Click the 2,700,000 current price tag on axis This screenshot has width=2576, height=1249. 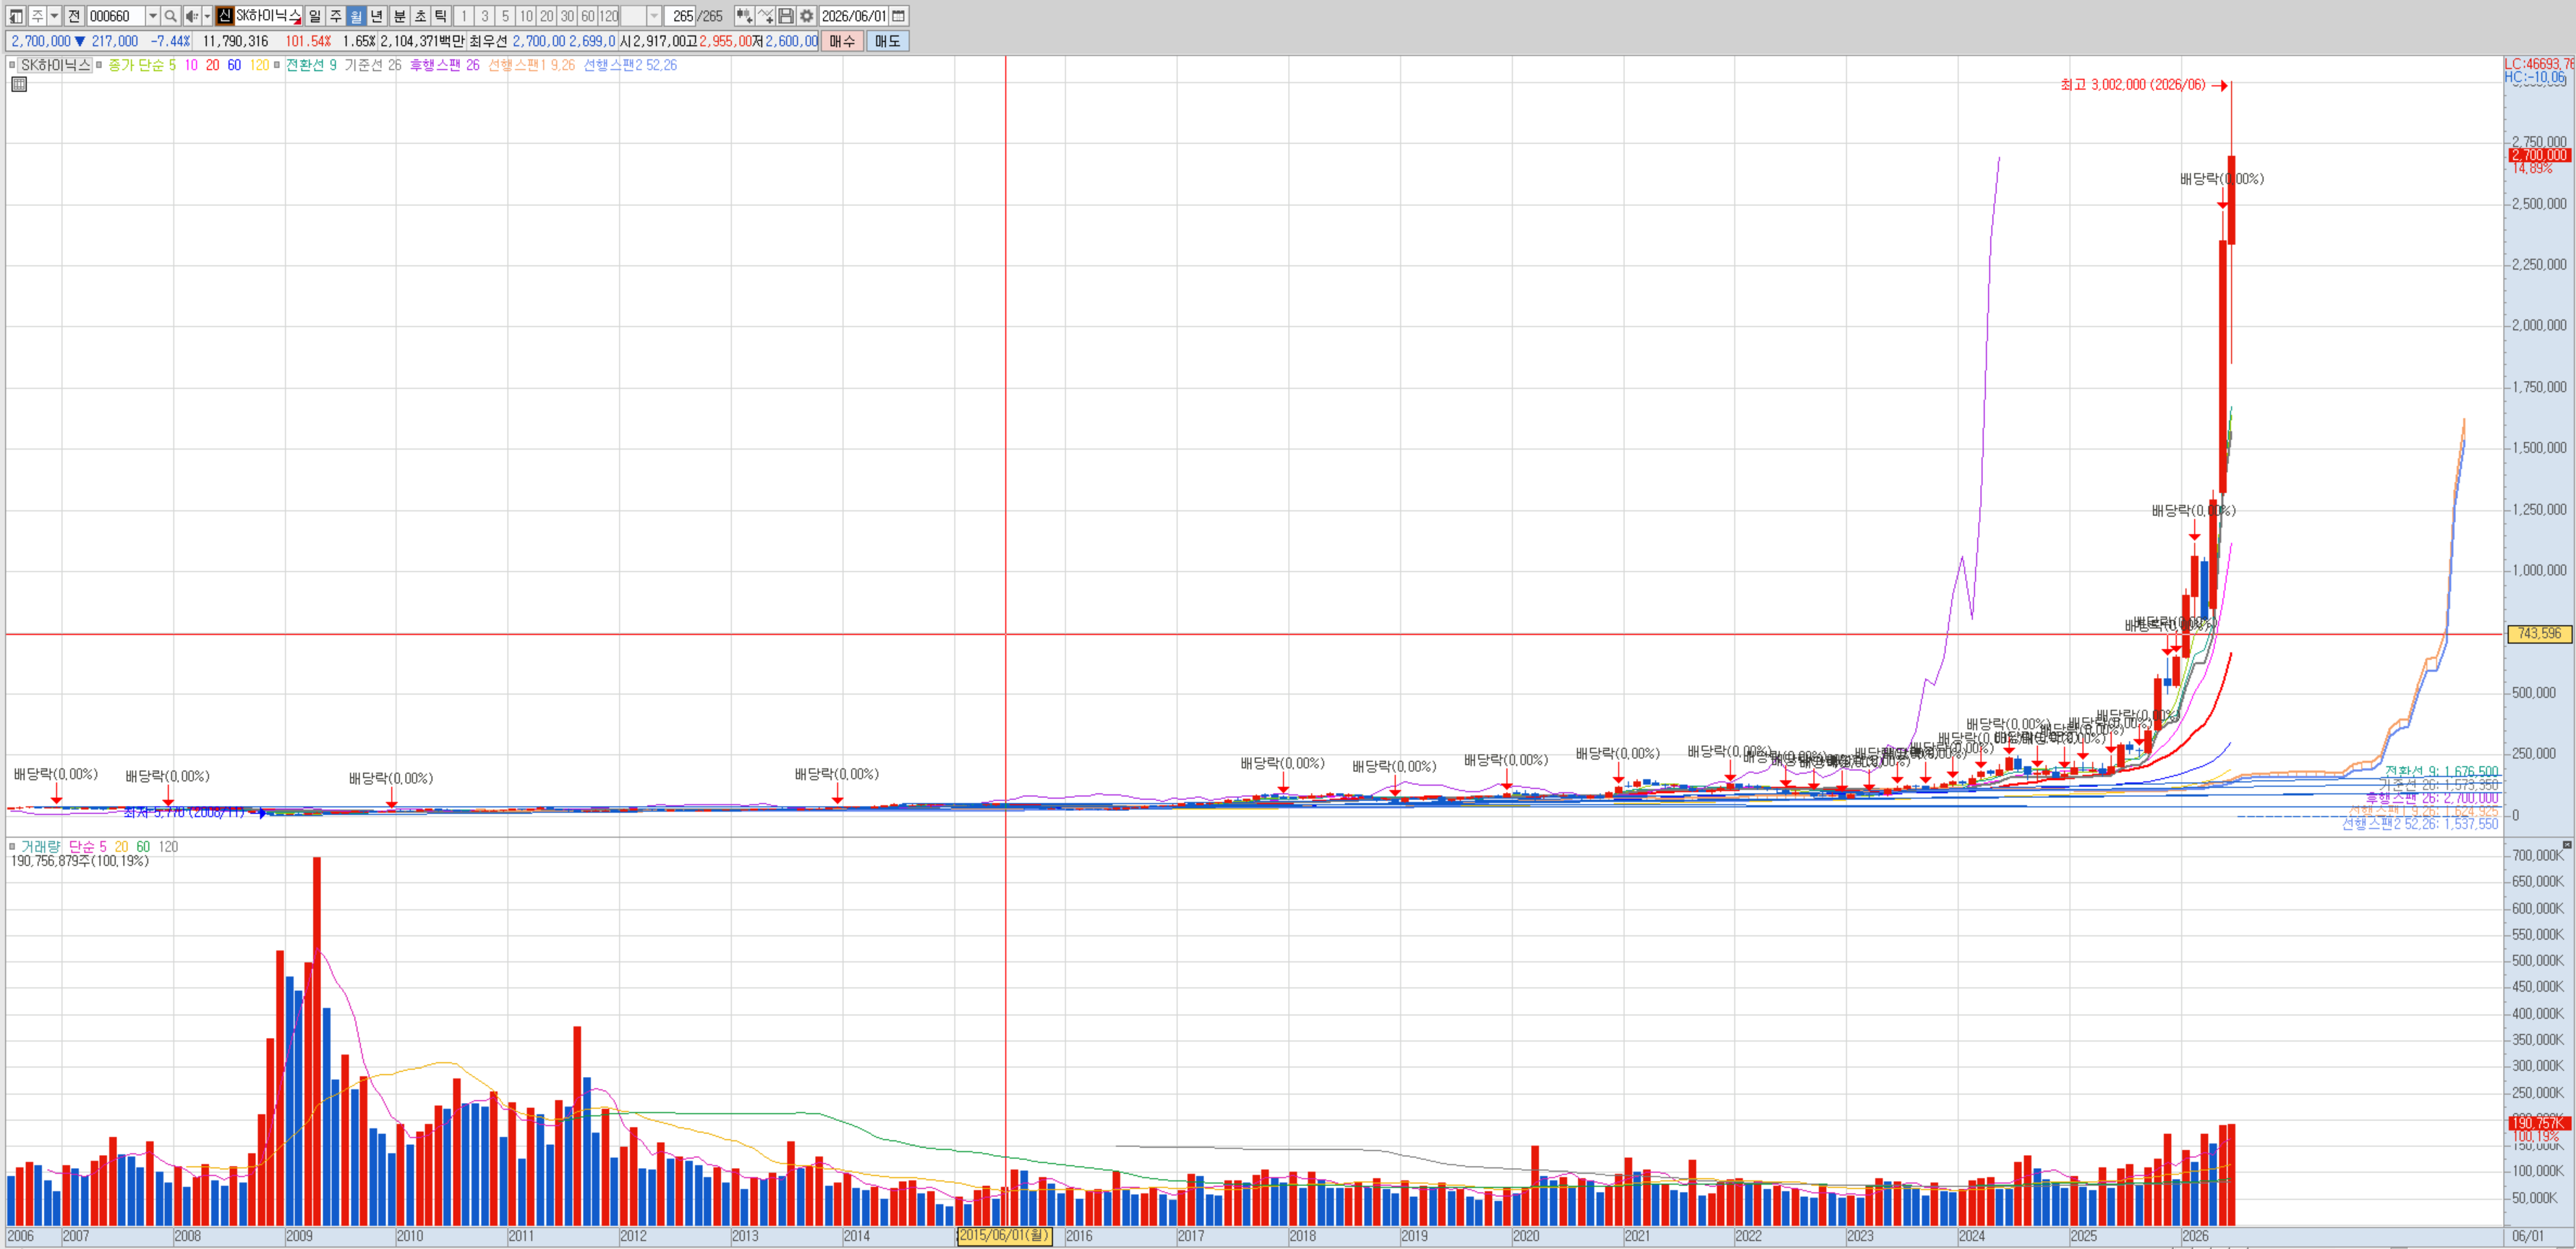2539,155
